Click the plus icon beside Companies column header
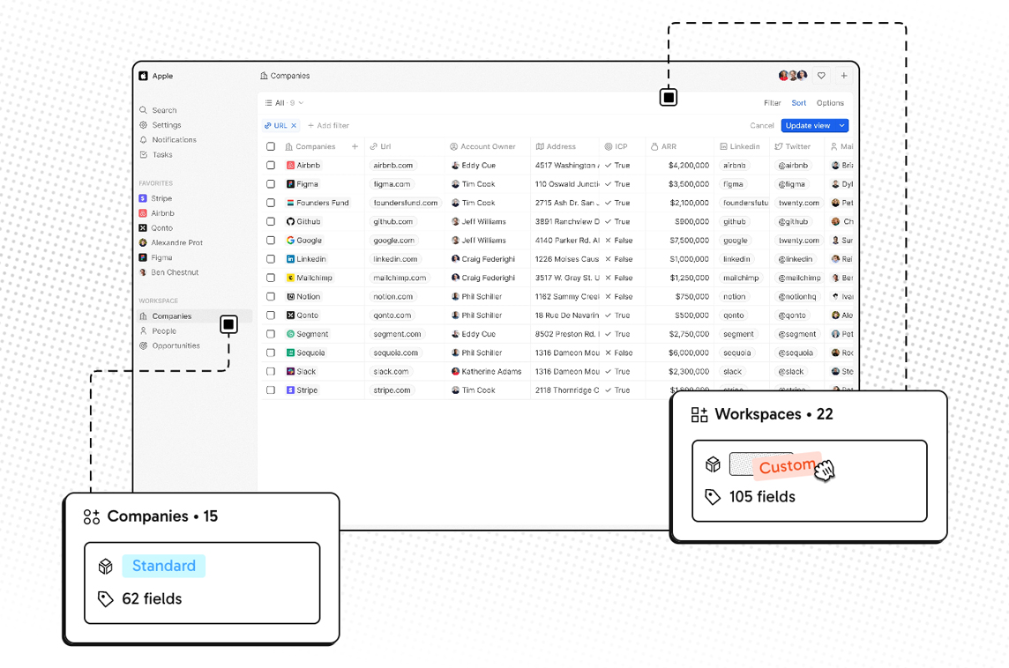Screen dimensions: 1009x668 [x=355, y=146]
